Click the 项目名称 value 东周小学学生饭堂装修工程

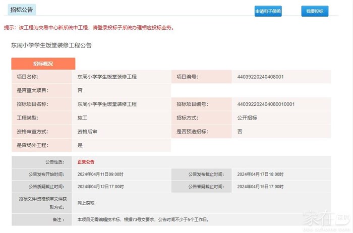[107, 77]
